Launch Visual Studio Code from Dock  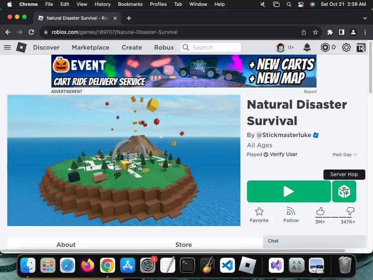(x=227, y=265)
